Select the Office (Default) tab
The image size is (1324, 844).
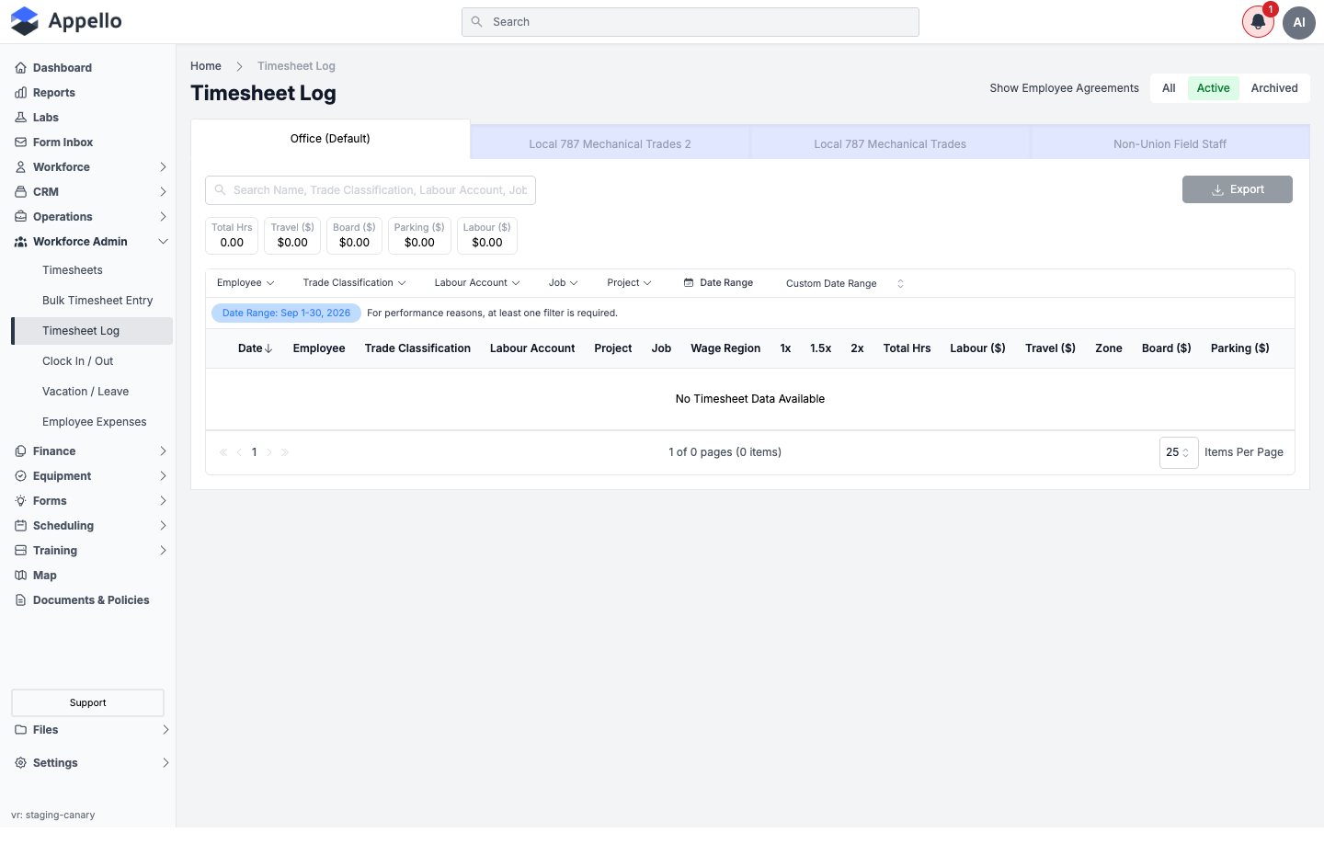tap(330, 139)
